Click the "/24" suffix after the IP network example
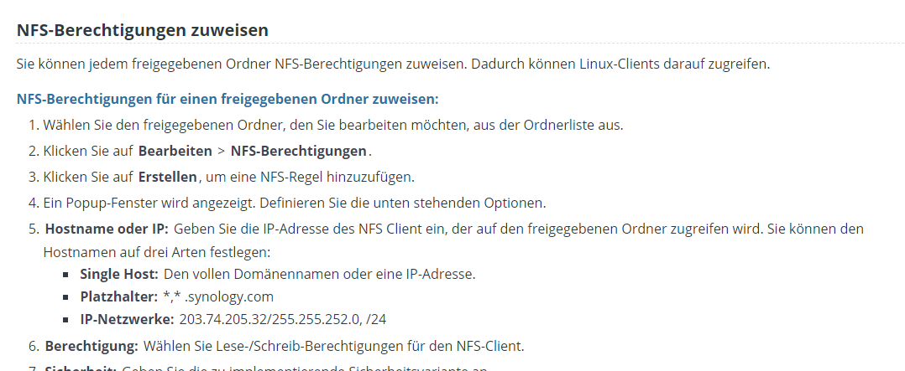Viewport: 905px width, 371px height. 374,319
